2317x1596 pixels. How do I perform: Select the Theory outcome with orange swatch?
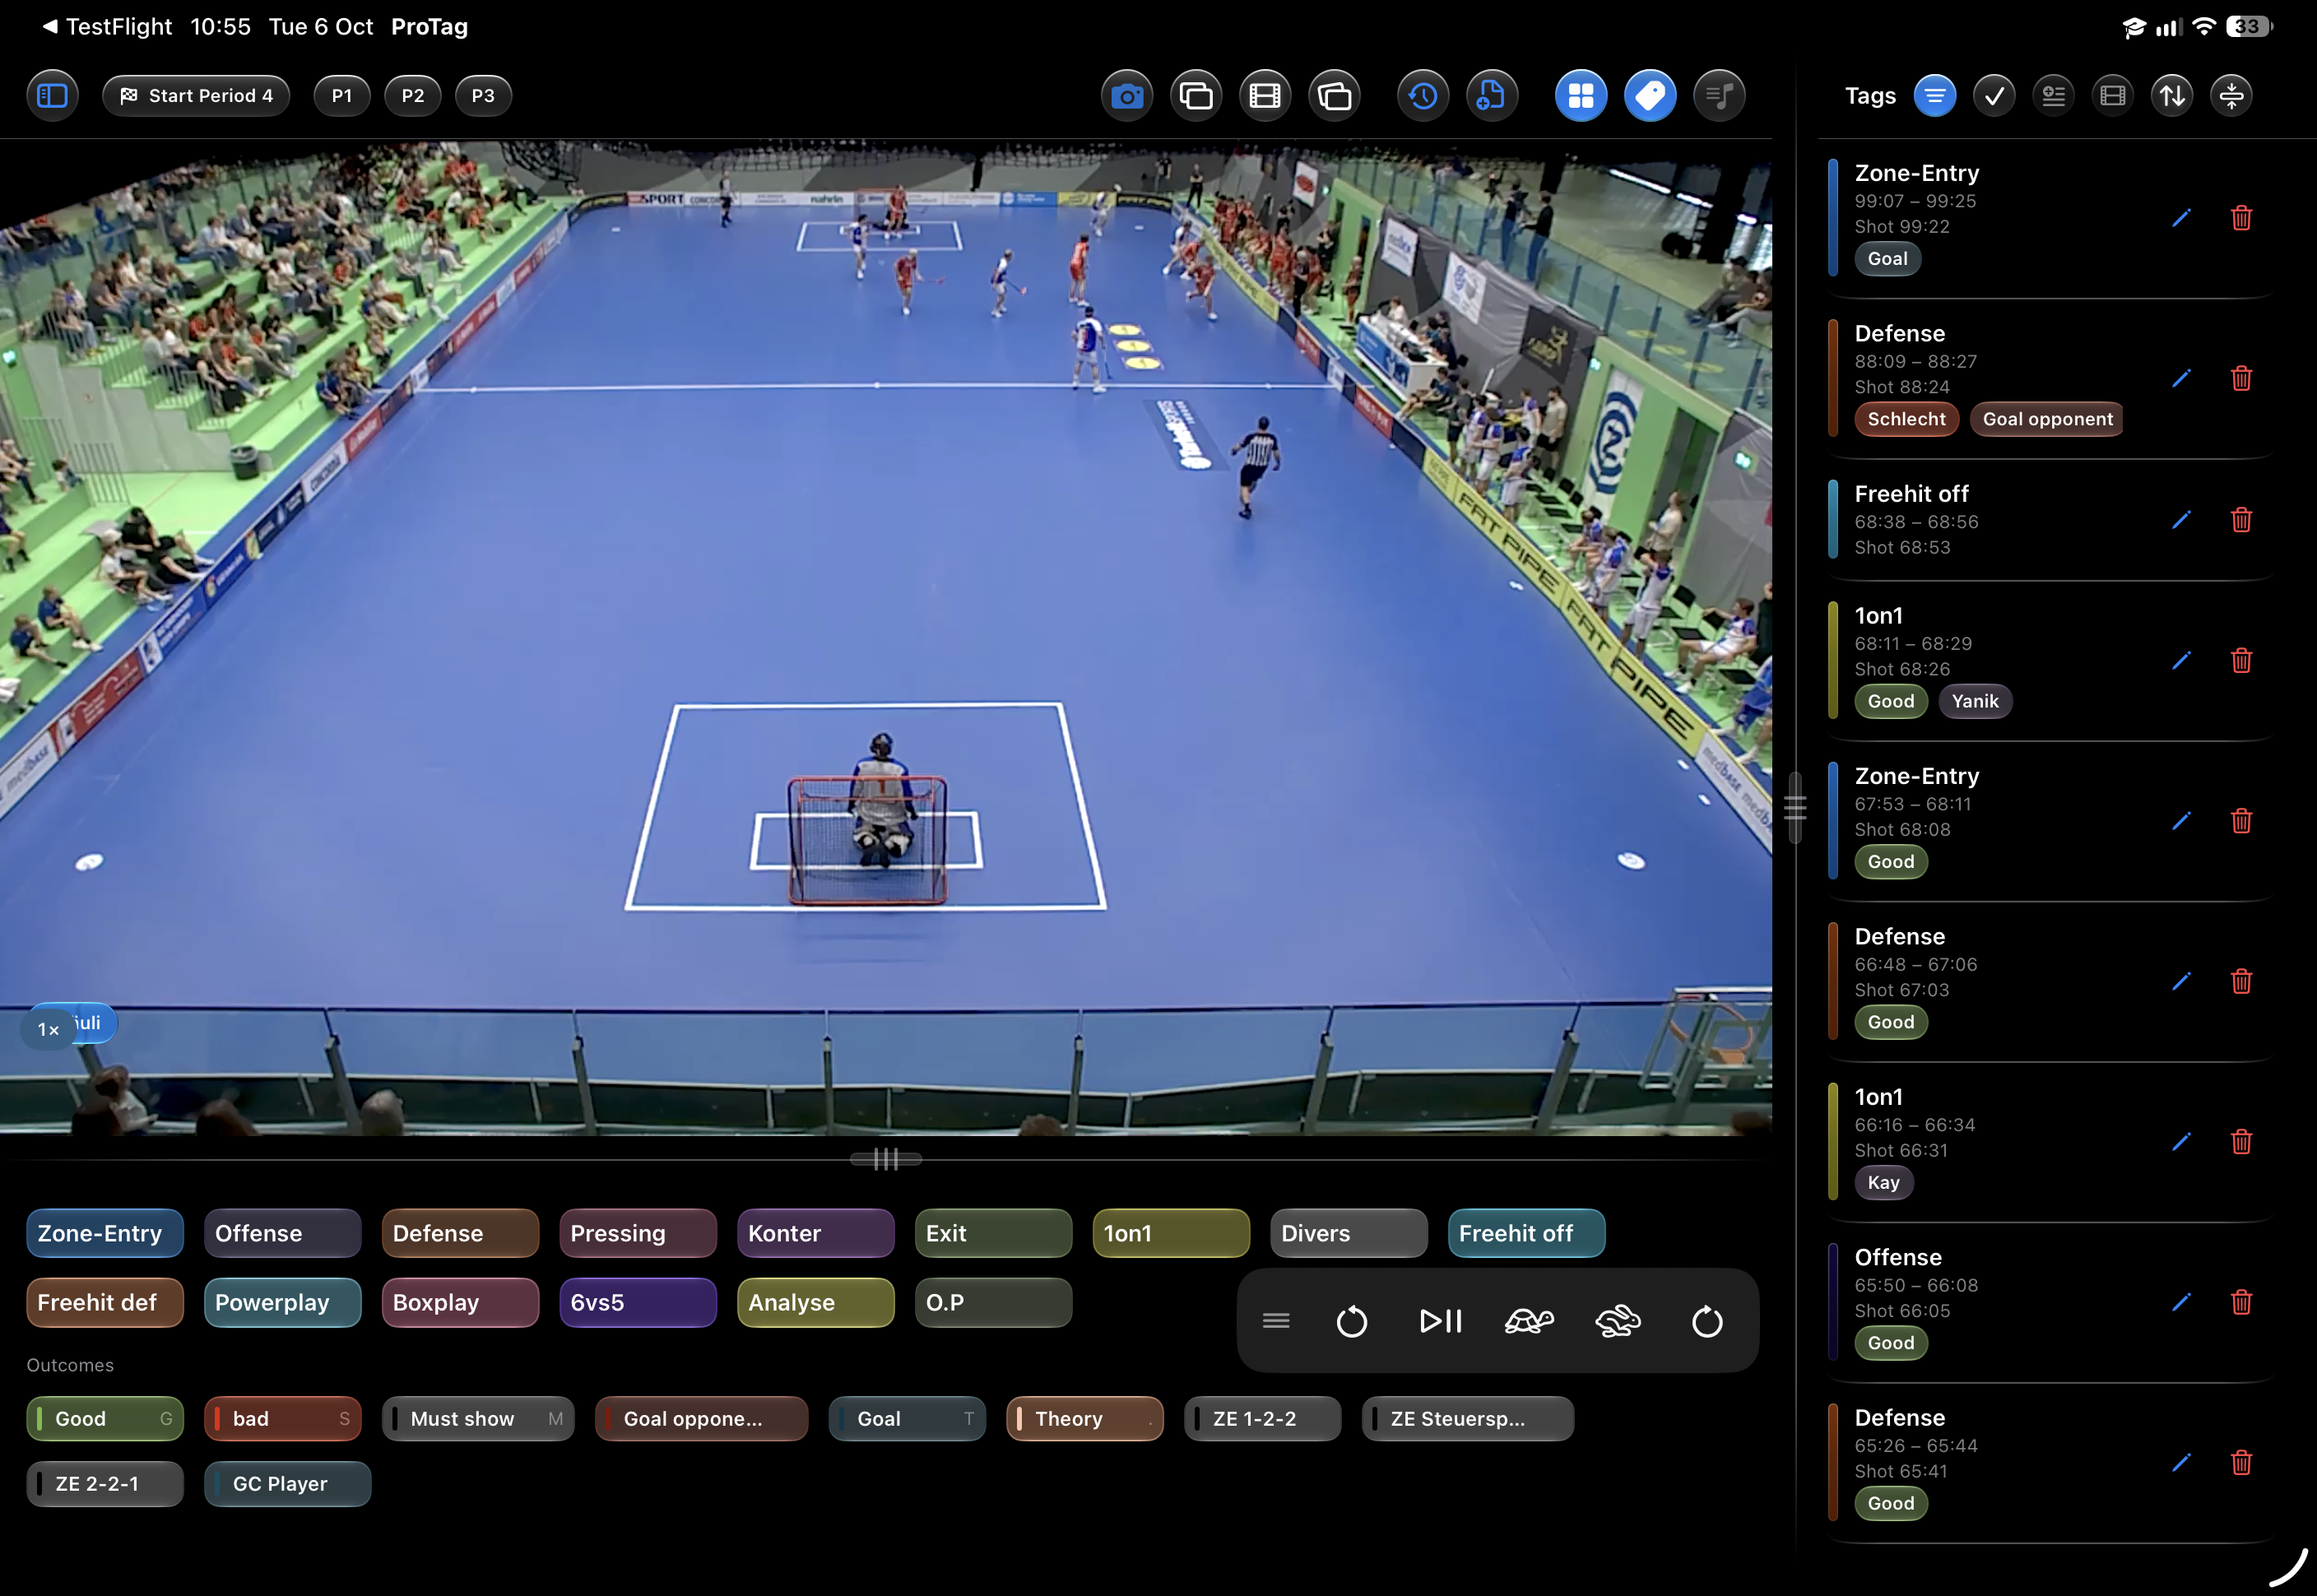(1085, 1419)
